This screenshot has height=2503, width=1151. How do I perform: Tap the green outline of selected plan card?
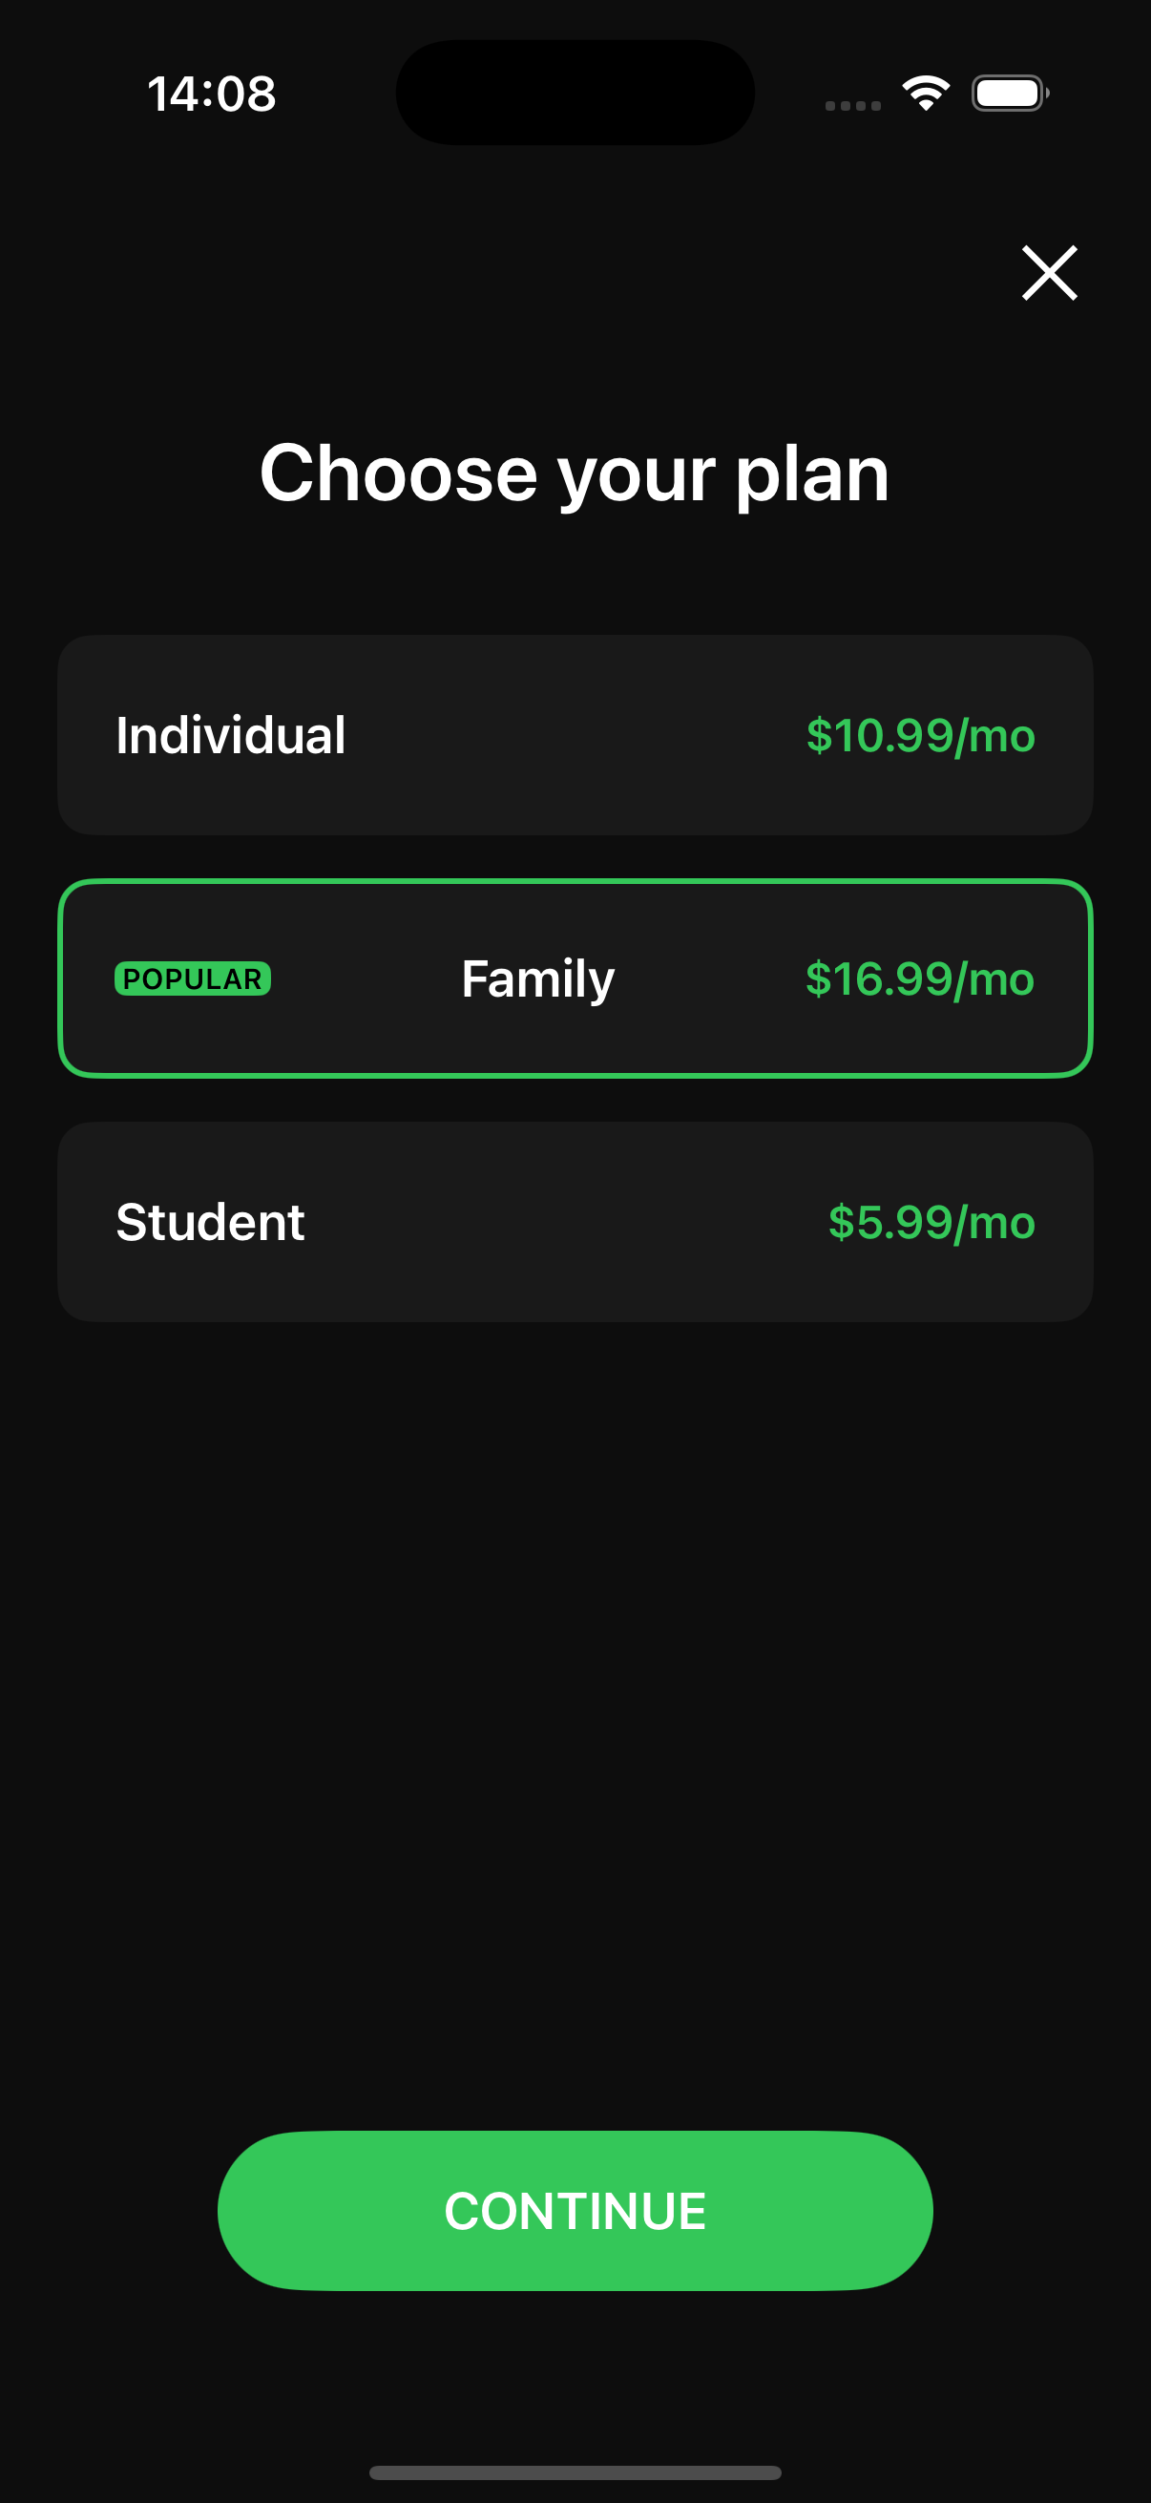pos(575,882)
